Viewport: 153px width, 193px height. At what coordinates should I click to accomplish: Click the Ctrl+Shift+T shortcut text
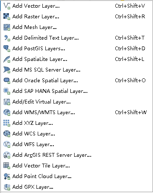pyautogui.click(x=130, y=38)
